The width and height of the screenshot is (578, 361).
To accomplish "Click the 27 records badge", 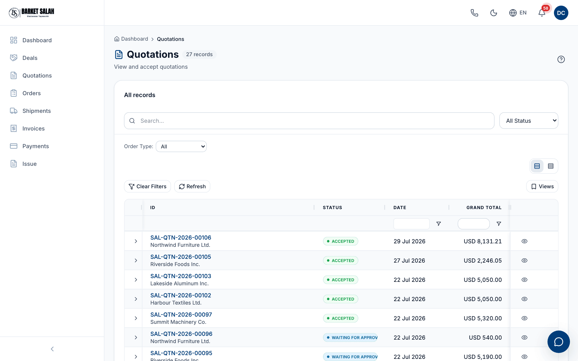I will point(199,54).
